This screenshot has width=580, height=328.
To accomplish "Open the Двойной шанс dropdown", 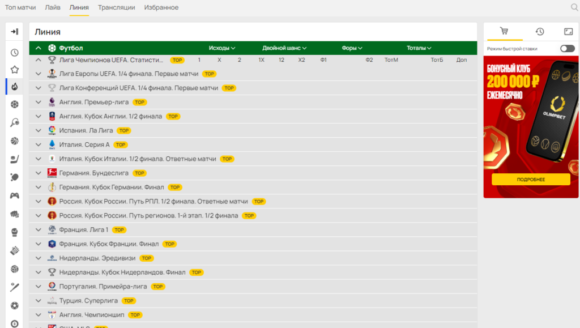I will (x=284, y=48).
